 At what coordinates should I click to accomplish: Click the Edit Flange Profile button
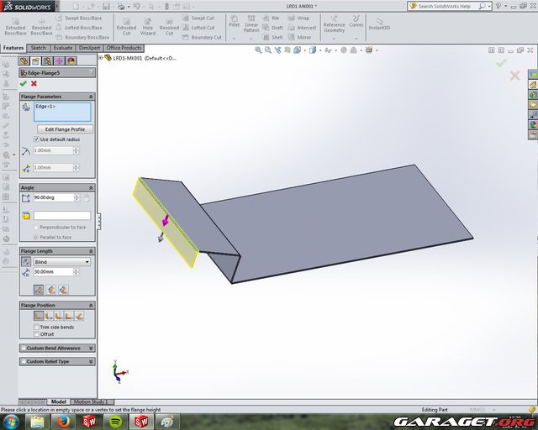[x=64, y=129]
